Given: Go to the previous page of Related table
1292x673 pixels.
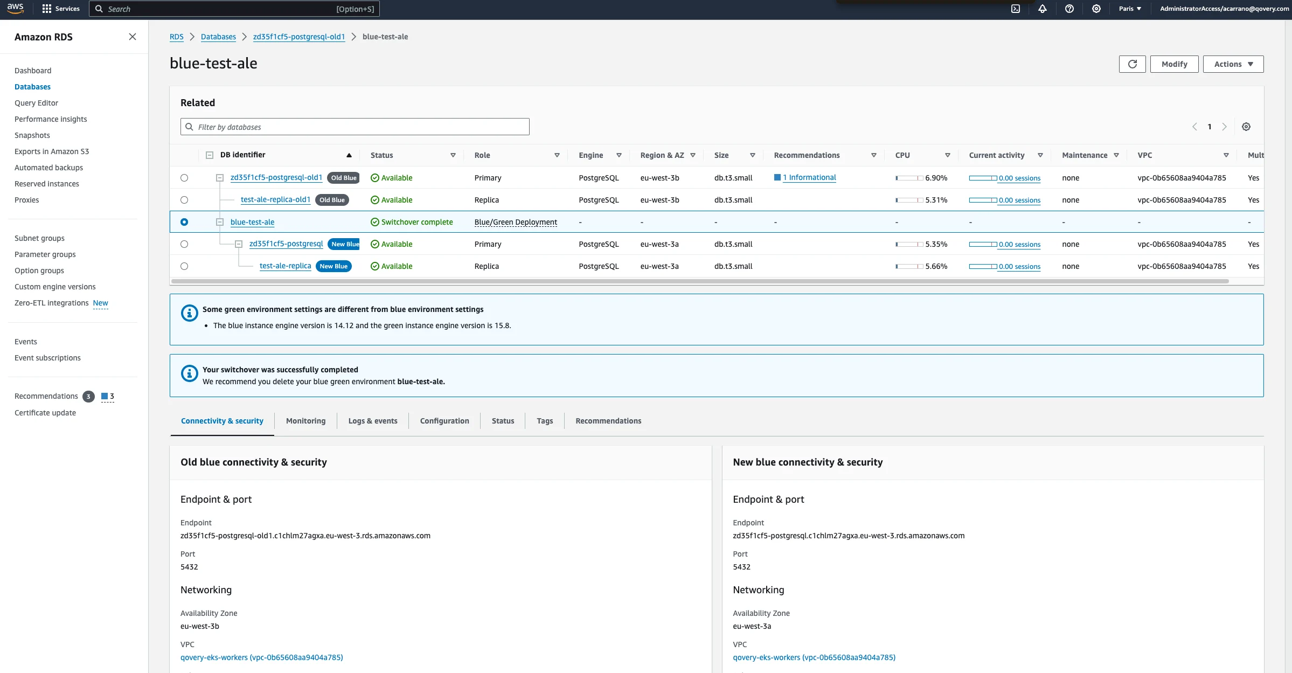Looking at the screenshot, I should (1194, 127).
